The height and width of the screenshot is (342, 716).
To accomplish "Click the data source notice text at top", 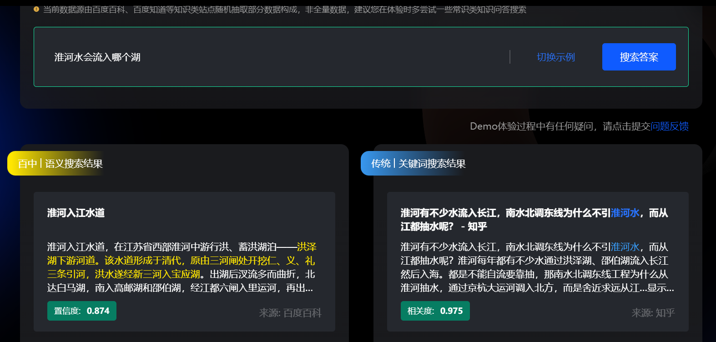I will coord(285,10).
